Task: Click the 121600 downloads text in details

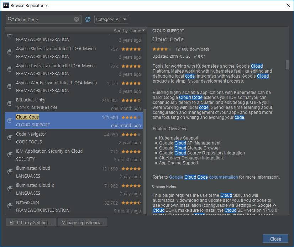Action: (x=192, y=49)
